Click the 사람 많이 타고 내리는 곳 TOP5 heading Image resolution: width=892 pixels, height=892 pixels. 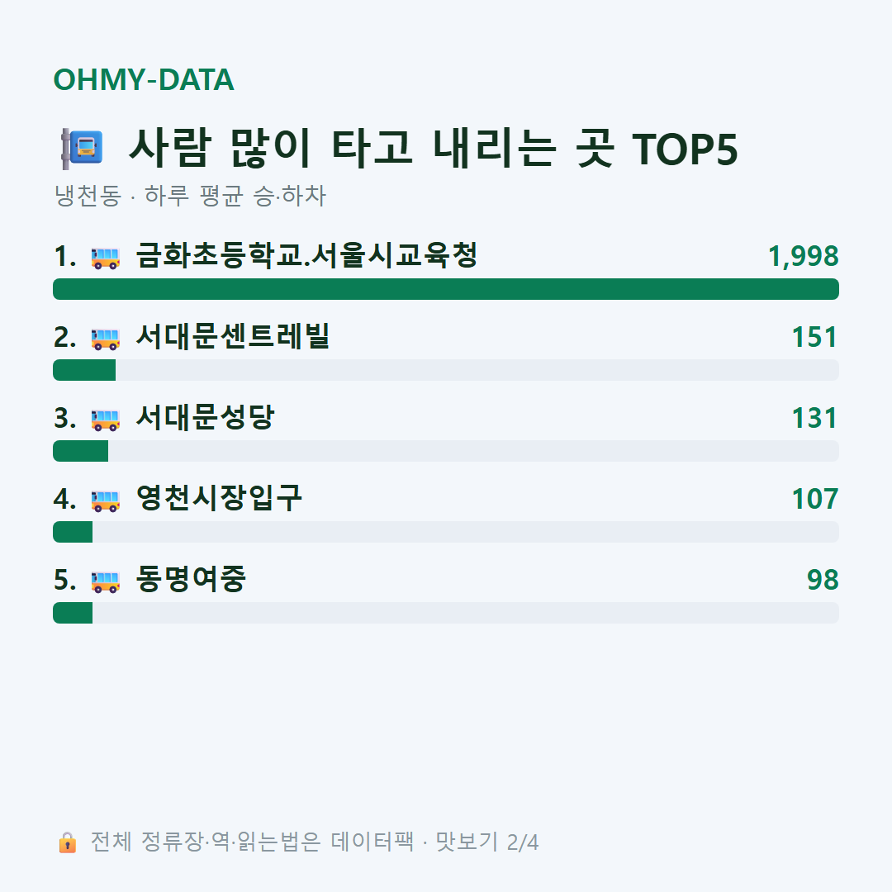(434, 149)
